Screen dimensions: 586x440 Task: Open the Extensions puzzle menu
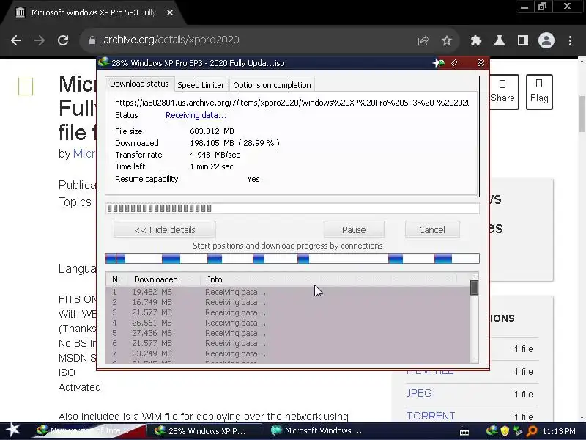tap(475, 40)
